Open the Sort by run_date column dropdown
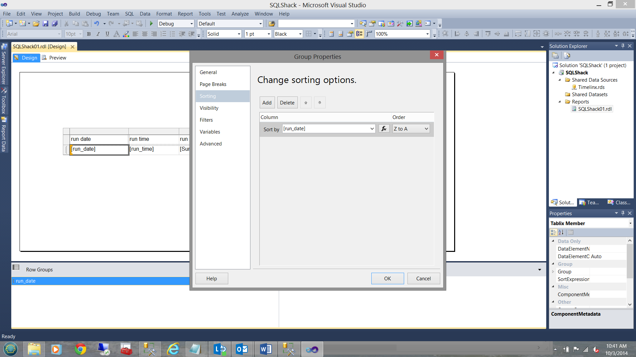Viewport: 636px width, 357px height. [372, 129]
